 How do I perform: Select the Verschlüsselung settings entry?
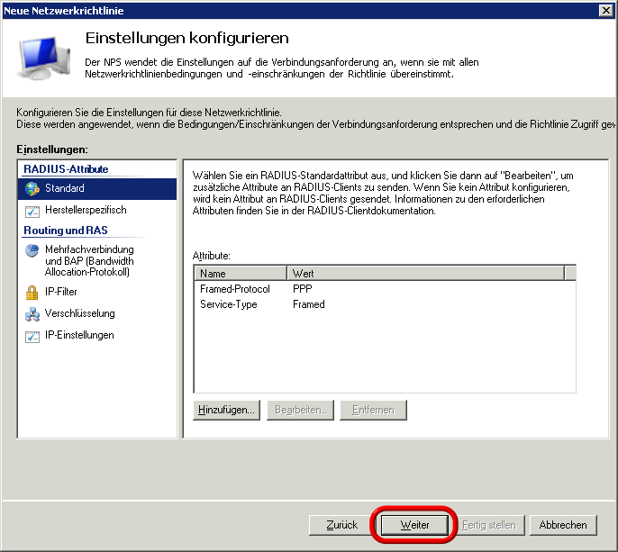click(80, 314)
